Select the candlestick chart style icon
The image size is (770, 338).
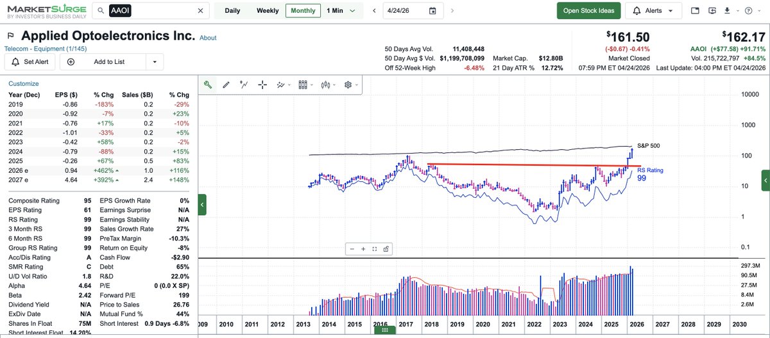pyautogui.click(x=326, y=84)
